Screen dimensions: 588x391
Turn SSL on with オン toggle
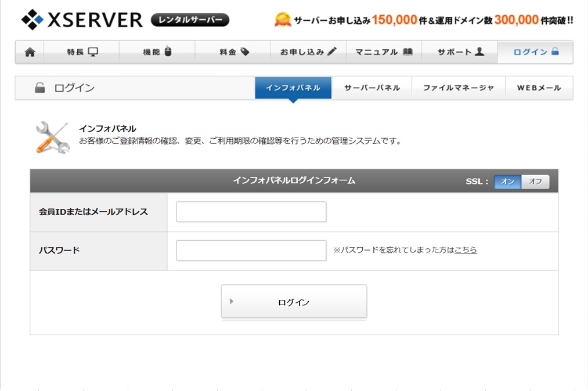[x=508, y=182]
